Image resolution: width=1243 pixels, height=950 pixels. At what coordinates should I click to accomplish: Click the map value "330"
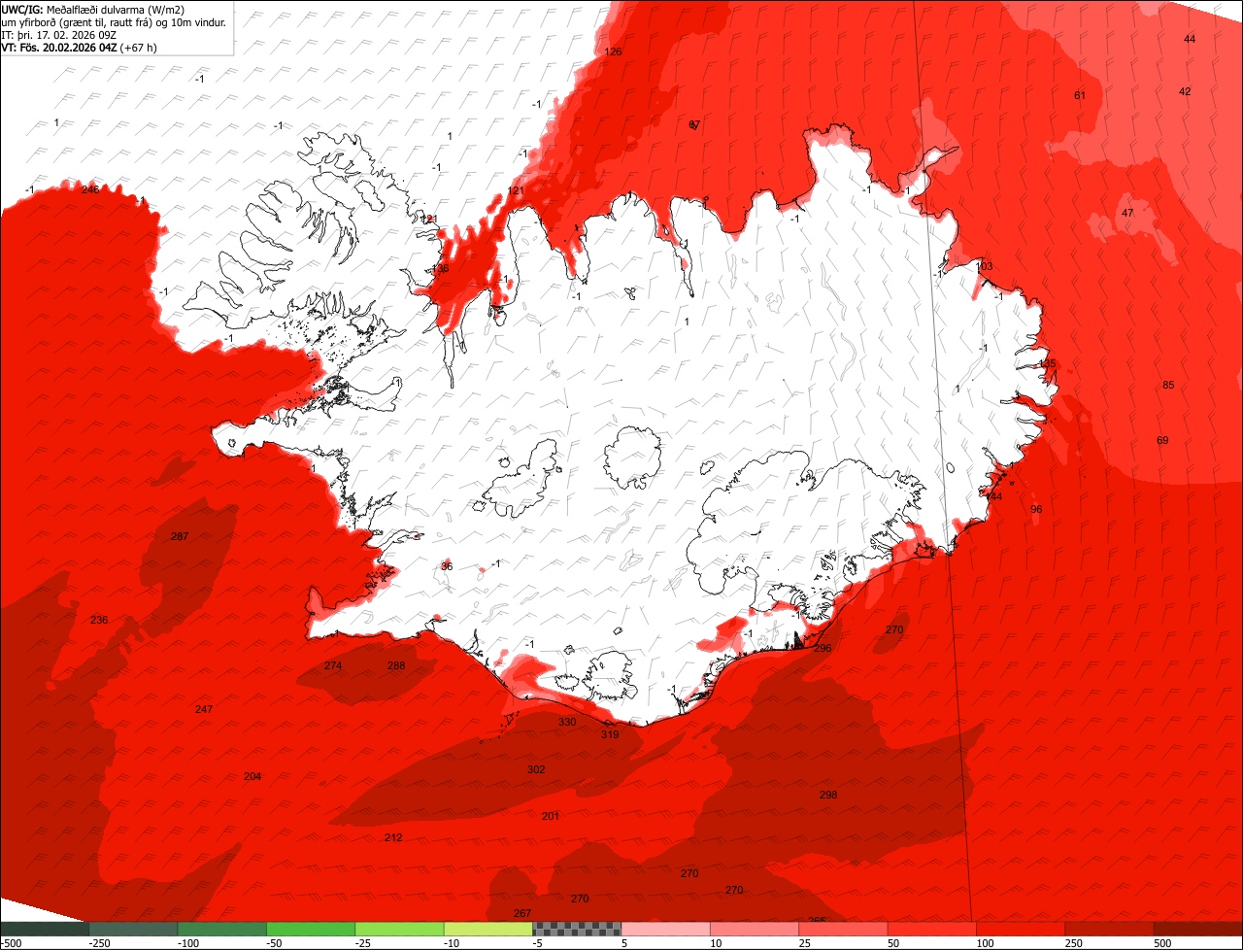pos(567,723)
